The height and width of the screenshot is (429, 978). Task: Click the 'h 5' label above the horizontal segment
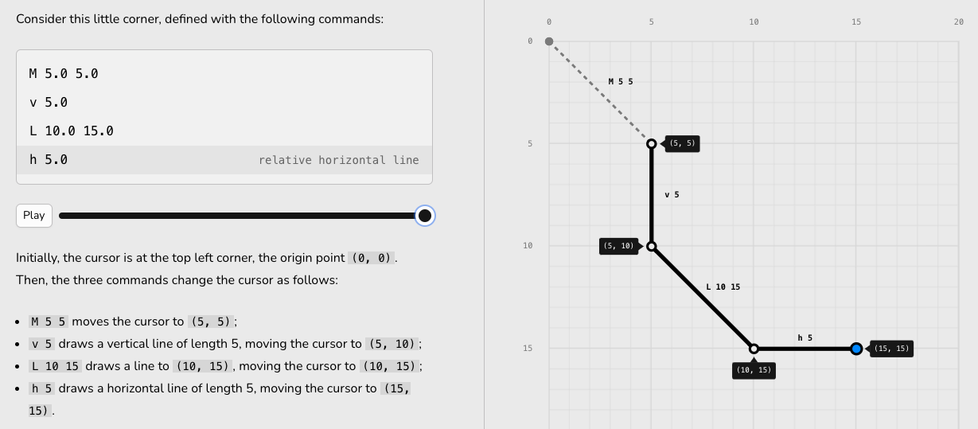pyautogui.click(x=805, y=338)
